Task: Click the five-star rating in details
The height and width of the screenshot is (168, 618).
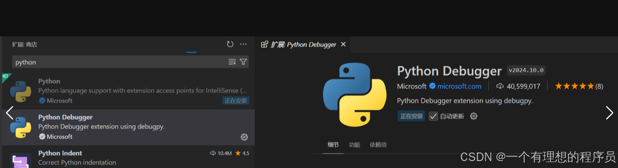Action: pos(574,86)
